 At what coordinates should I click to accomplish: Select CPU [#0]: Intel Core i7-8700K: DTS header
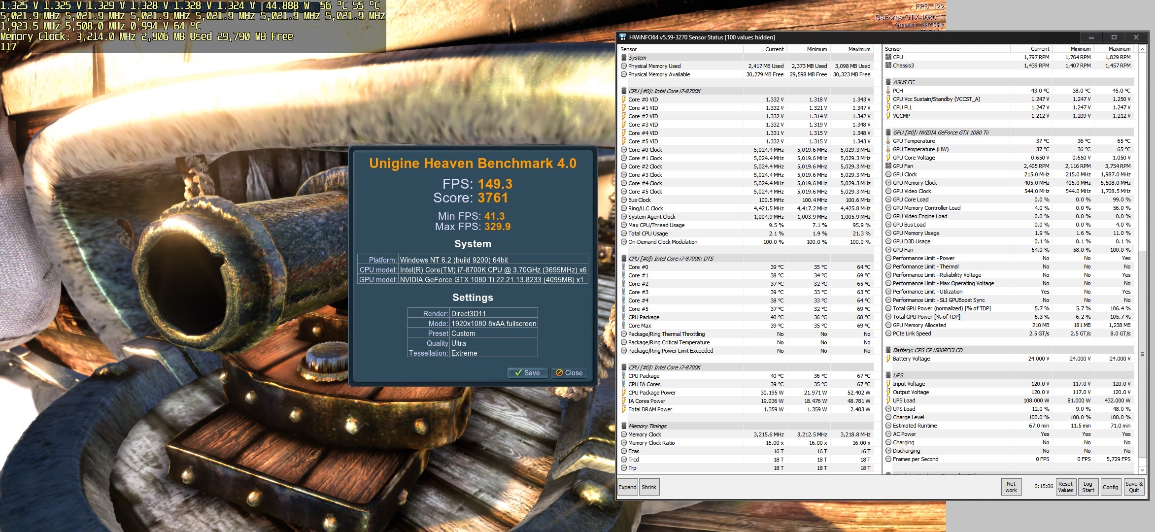tap(671, 259)
